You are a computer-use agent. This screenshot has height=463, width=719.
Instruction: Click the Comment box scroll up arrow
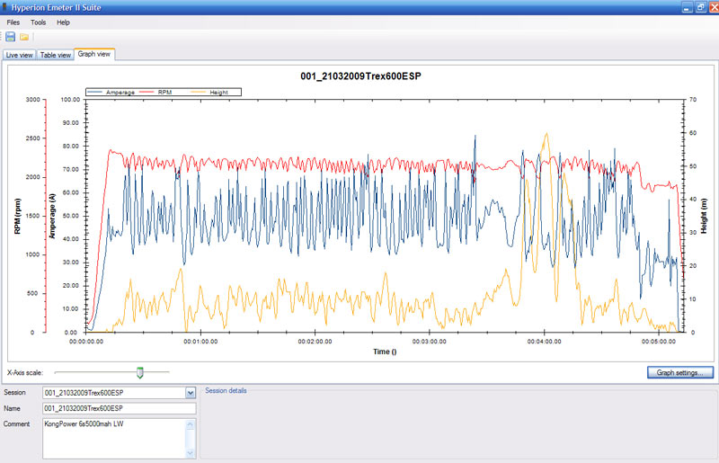pos(190,423)
